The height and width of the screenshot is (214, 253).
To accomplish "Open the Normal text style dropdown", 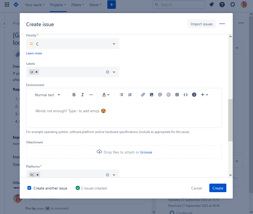I will tap(47, 95).
